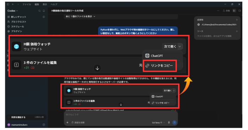
Task: Toggle the highlighted panel layout icon near 共有
Action: pos(234,11)
